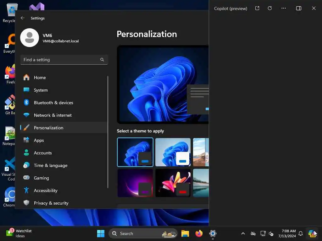Open the Apps settings page
Screen dimensions: 322x241
(64, 140)
